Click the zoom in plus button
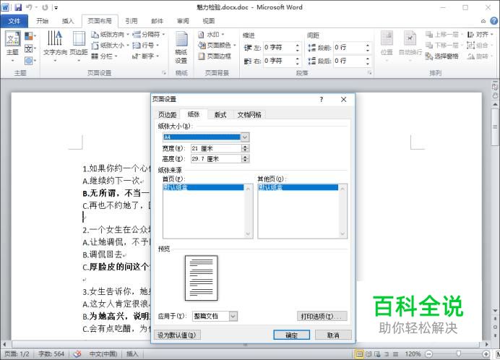 click(x=486, y=354)
